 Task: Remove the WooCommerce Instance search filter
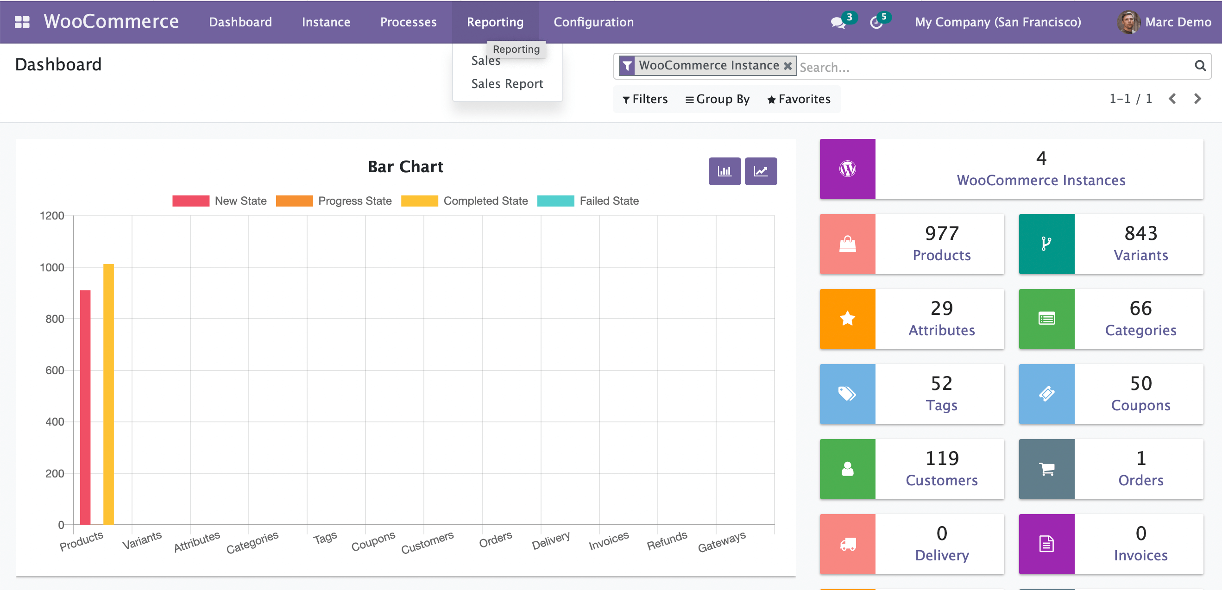tap(787, 65)
